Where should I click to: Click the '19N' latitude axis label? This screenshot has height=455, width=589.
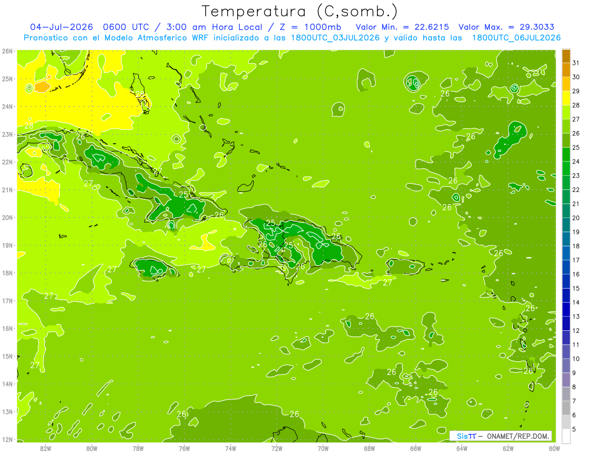pos(8,245)
